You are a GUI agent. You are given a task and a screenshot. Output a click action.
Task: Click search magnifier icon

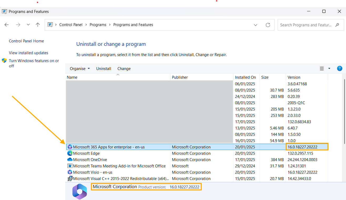coord(337,25)
